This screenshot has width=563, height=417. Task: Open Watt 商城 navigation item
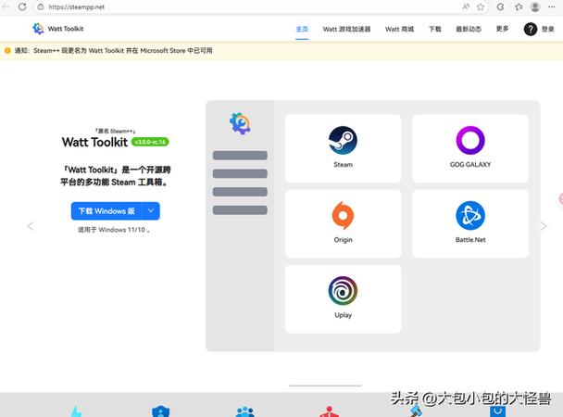(400, 29)
